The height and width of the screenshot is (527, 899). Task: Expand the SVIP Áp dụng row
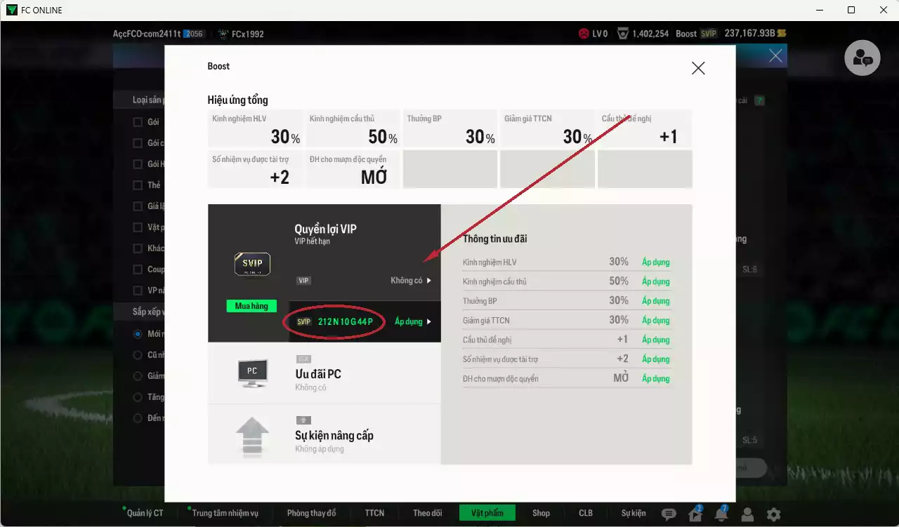pyautogui.click(x=412, y=322)
